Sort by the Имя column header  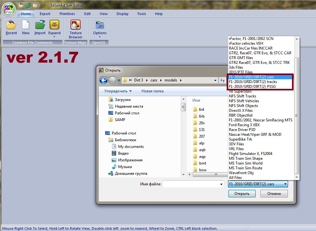pos(196,100)
